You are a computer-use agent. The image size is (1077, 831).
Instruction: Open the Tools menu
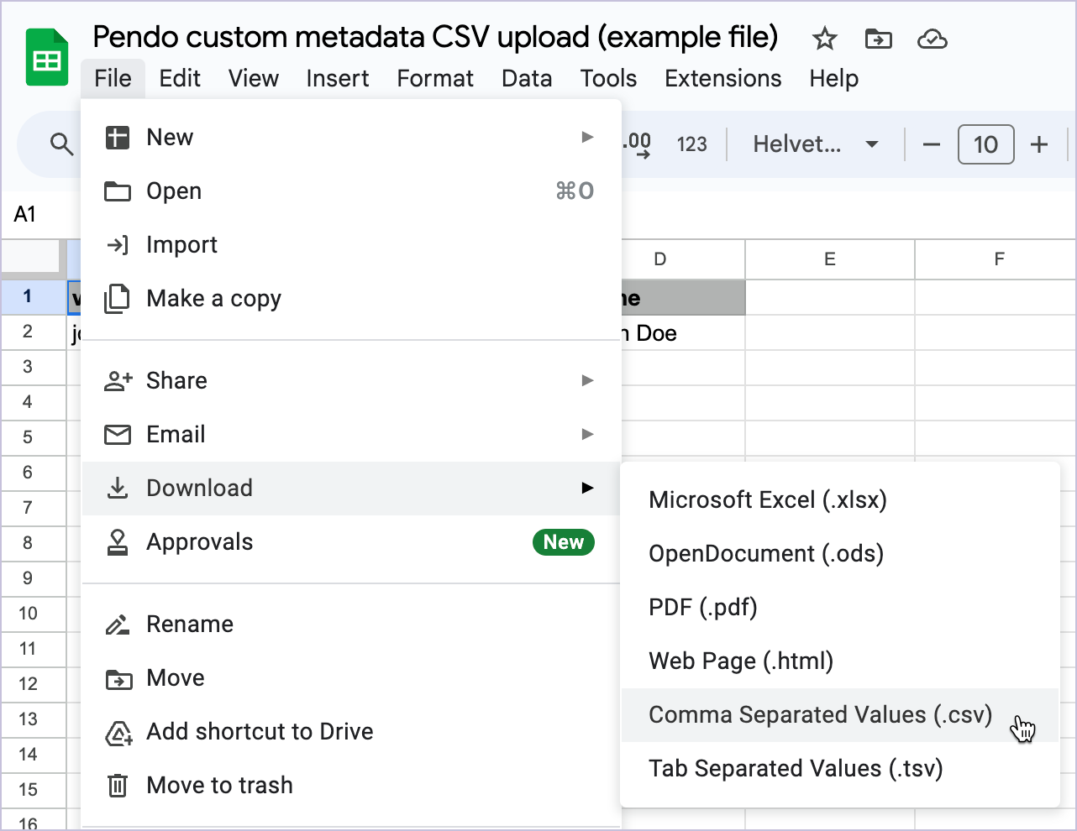coord(608,79)
